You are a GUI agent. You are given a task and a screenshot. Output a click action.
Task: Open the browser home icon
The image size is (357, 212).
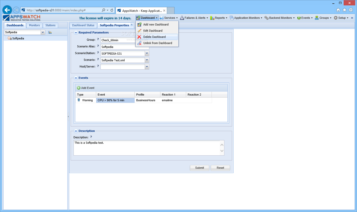pyautogui.click(x=338, y=10)
